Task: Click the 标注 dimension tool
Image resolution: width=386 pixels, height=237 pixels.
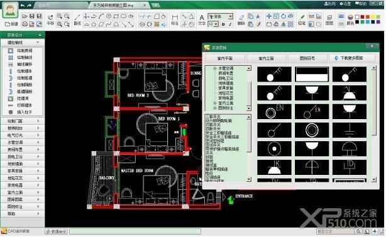Action: pyautogui.click(x=175, y=19)
